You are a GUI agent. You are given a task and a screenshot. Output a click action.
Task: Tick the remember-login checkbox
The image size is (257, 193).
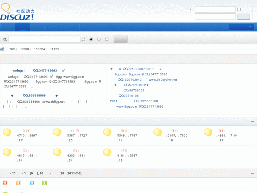[x=239, y=10]
